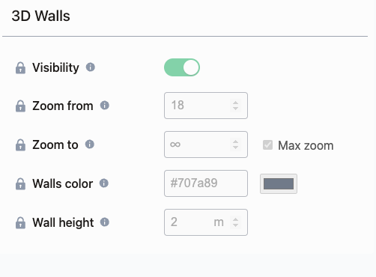Click the lock icon beside Wall height
The width and height of the screenshot is (376, 277).
(x=20, y=223)
